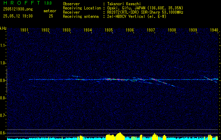Image resolution: width=221 pixels, height=140 pixels.
Task: Click the 1934 time marker
Action: (x=88, y=30)
